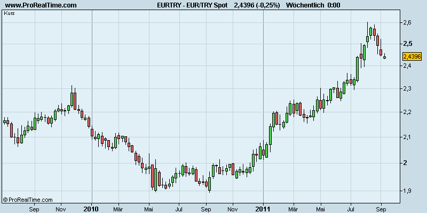The width and height of the screenshot is (427, 213).
Task: Click the 2,5 price axis label
Action: pos(407,44)
